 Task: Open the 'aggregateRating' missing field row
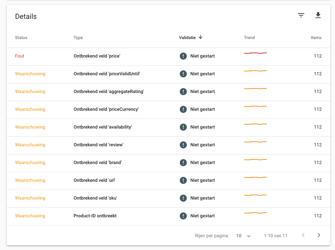[x=168, y=92]
